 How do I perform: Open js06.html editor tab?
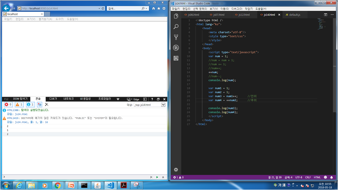coord(193,15)
